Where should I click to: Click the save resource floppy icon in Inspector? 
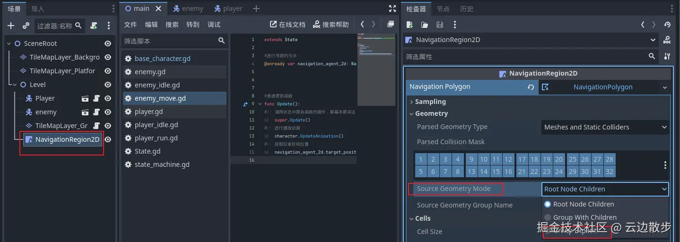(x=440, y=25)
